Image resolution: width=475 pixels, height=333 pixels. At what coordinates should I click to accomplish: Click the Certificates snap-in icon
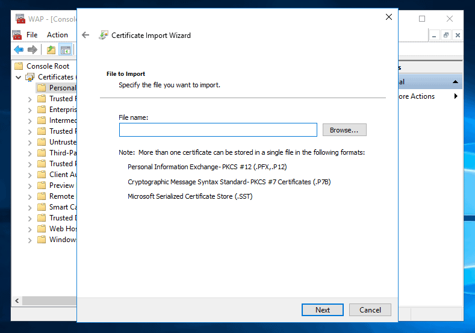[x=29, y=77]
